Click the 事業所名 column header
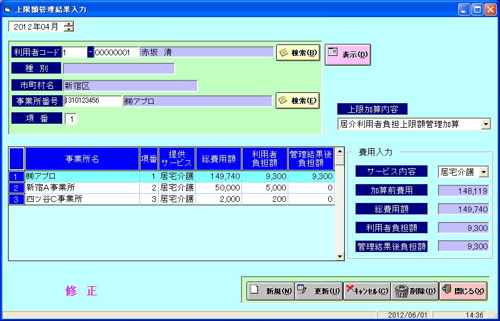The width and height of the screenshot is (500, 321). 82,159
